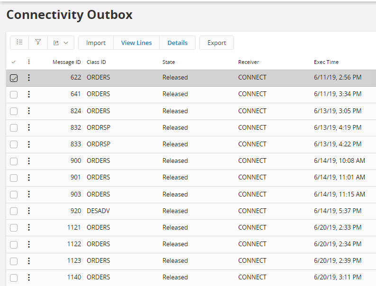
Task: Open row actions menu for message 641
Action: pyautogui.click(x=29, y=94)
